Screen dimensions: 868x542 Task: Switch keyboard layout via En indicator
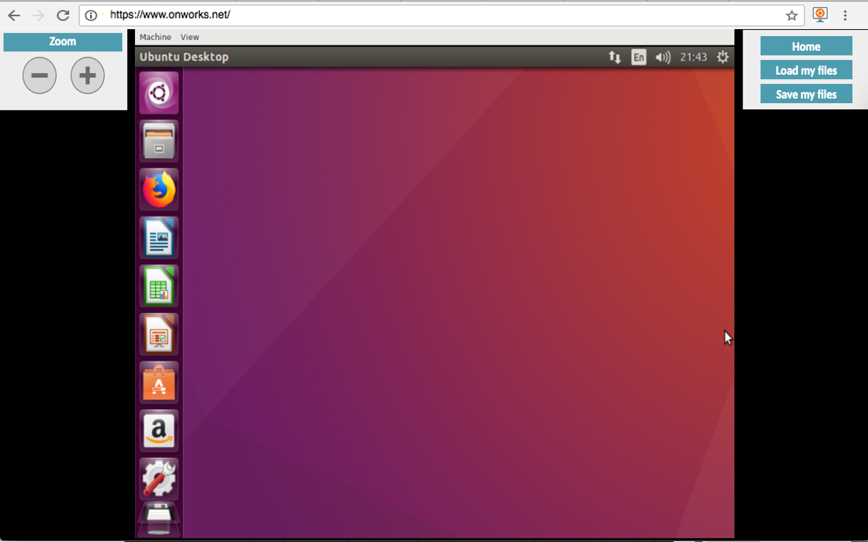[638, 57]
